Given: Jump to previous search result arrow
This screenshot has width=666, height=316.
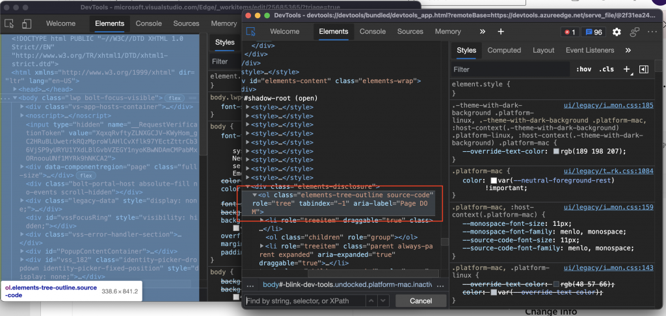Looking at the screenshot, I should tap(372, 300).
